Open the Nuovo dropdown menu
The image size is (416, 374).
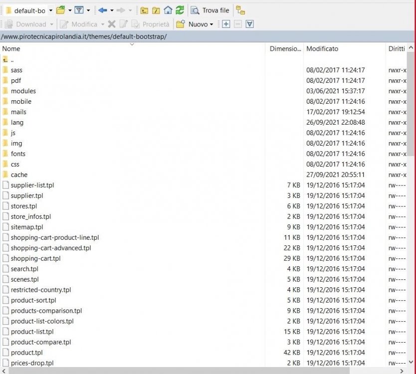coord(200,24)
